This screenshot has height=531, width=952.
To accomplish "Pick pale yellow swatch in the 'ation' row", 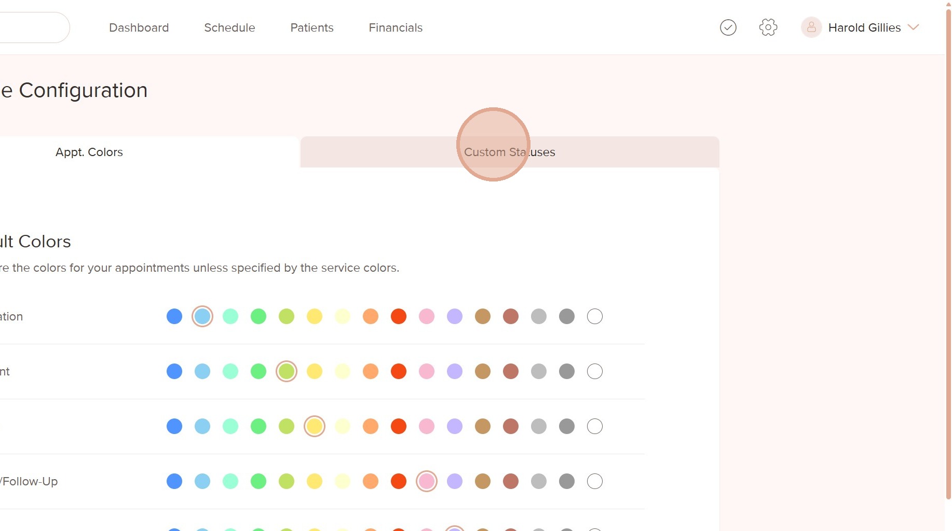I will pyautogui.click(x=343, y=316).
